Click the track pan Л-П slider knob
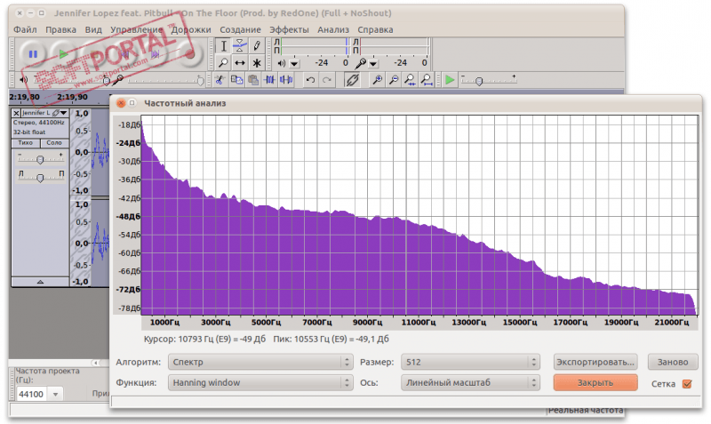This screenshot has width=711, height=424. (x=40, y=178)
